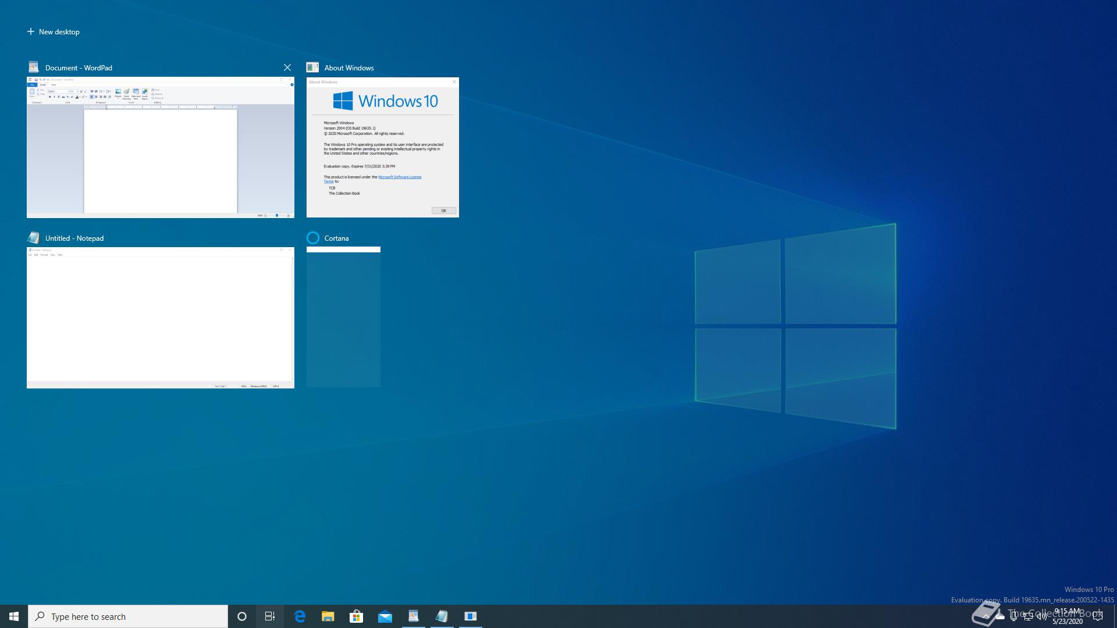Click the Cortana ring icon in Task View
The width and height of the screenshot is (1117, 628).
313,238
